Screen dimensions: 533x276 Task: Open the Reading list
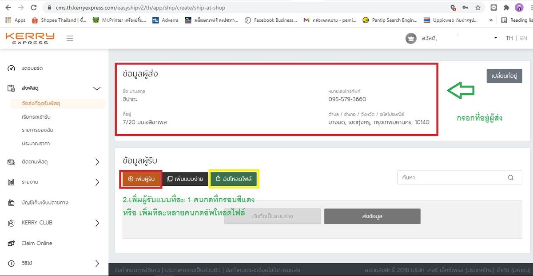coord(517,20)
